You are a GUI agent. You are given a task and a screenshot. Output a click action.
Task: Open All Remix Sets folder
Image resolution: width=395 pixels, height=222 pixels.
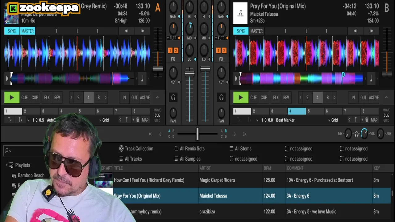(x=189, y=149)
